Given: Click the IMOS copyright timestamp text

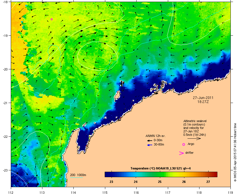Looking at the screenshot, I should pyautogui.click(x=235, y=153).
